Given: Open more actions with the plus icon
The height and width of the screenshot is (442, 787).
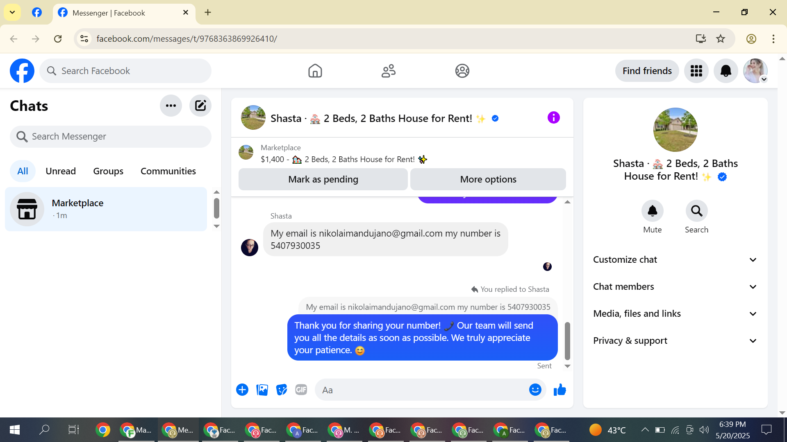Looking at the screenshot, I should [242, 390].
